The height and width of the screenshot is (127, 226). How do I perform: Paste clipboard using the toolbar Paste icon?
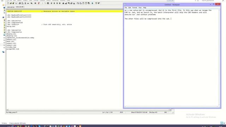[x=48, y=3]
